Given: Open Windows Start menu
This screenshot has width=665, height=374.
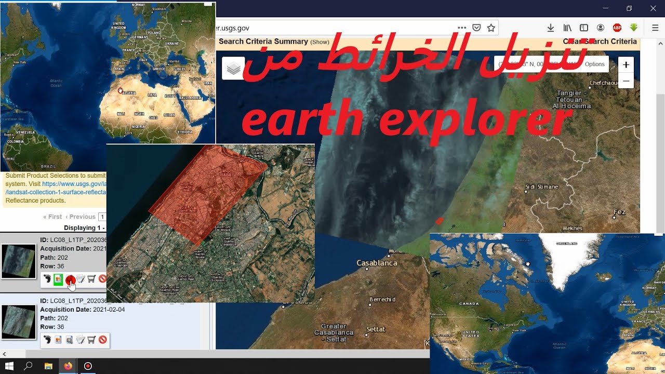Looking at the screenshot, I should [x=9, y=366].
